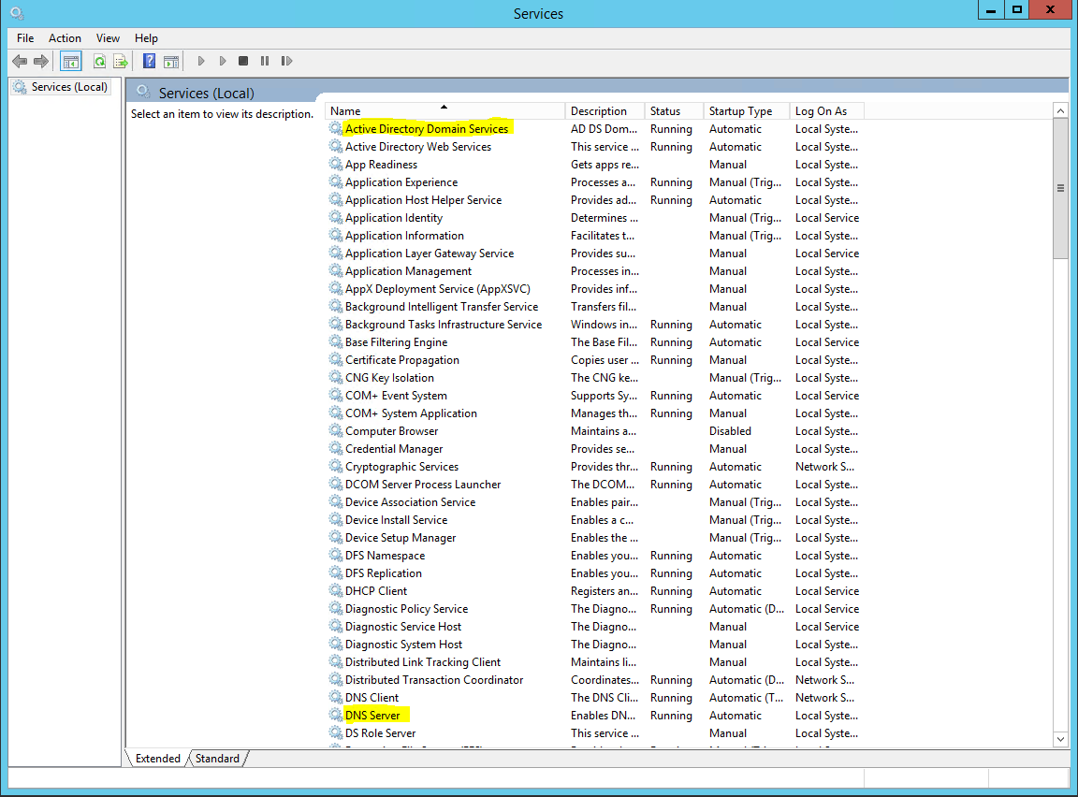Image resolution: width=1078 pixels, height=797 pixels.
Task: Click the gear icon beside DFS Replication
Action: [x=336, y=572]
